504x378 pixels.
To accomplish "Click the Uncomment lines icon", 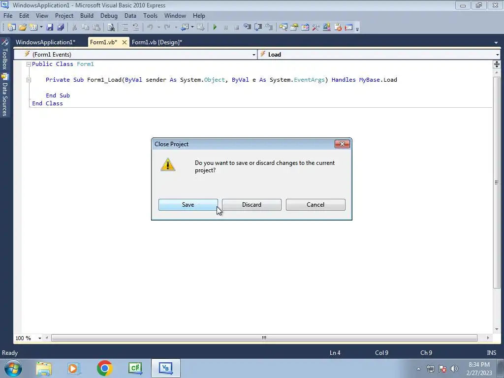I will tap(136, 28).
